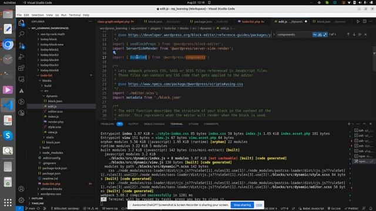Click into the find input with 'components'
This screenshot has height=211, width=376.
click(294, 35)
